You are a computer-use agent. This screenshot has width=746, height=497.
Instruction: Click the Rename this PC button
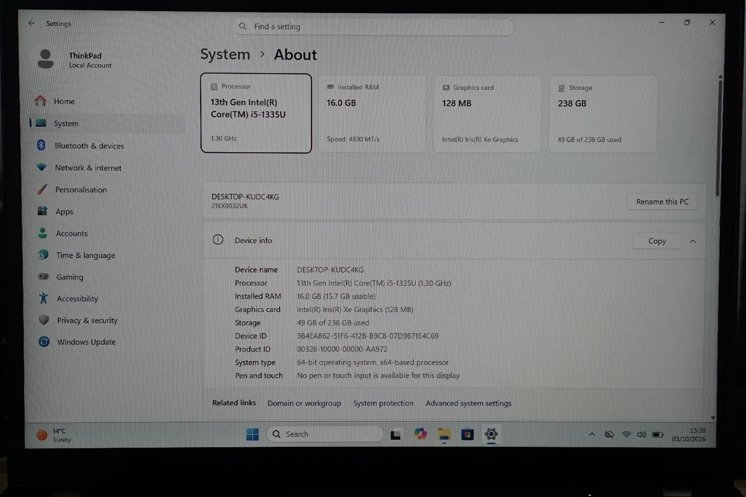click(662, 201)
